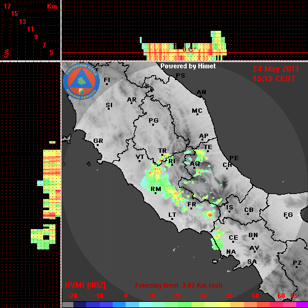308x308 pixels.
Task: Click the 15:15 CEST timestamp
Action: tap(274, 79)
